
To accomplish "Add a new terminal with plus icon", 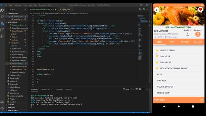I will (131, 89).
